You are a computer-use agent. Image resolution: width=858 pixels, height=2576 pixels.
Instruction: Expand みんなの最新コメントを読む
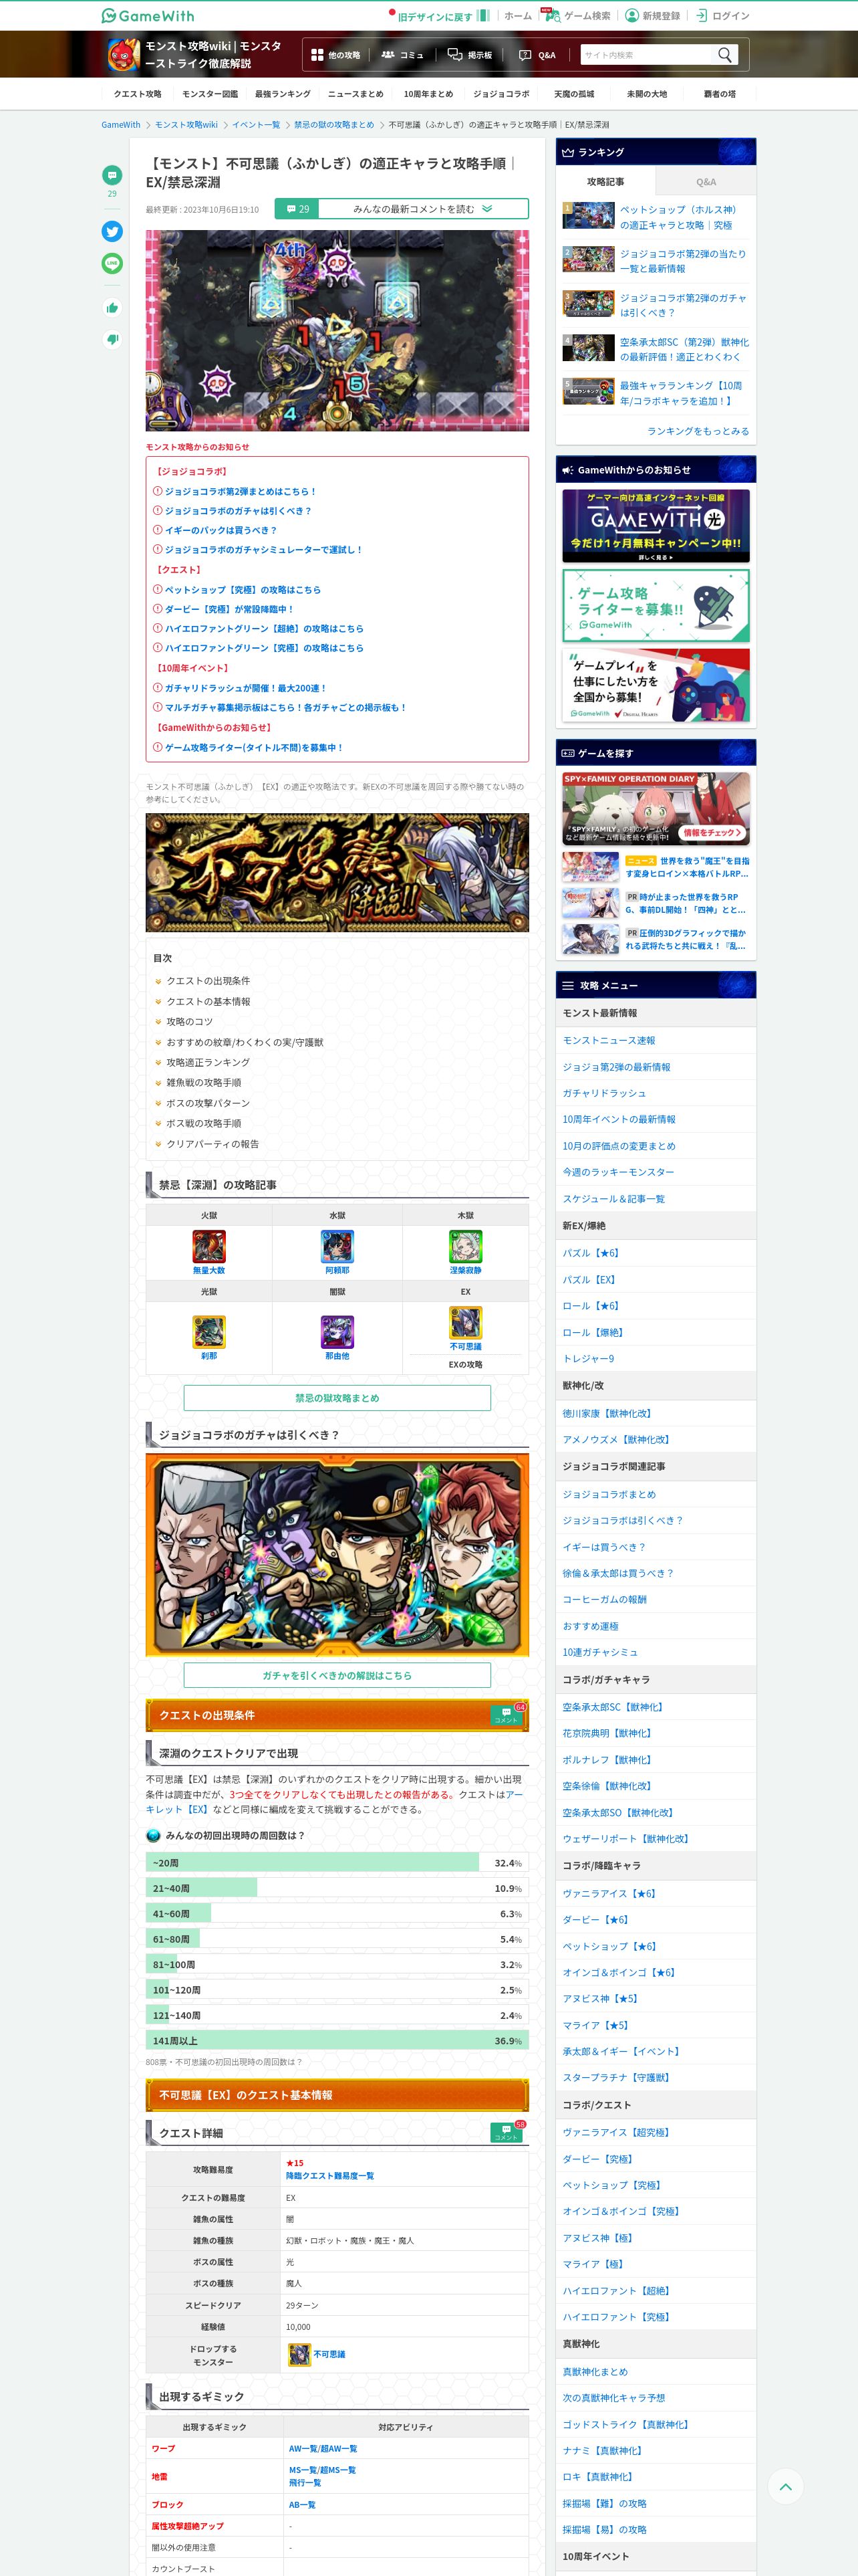click(x=422, y=209)
